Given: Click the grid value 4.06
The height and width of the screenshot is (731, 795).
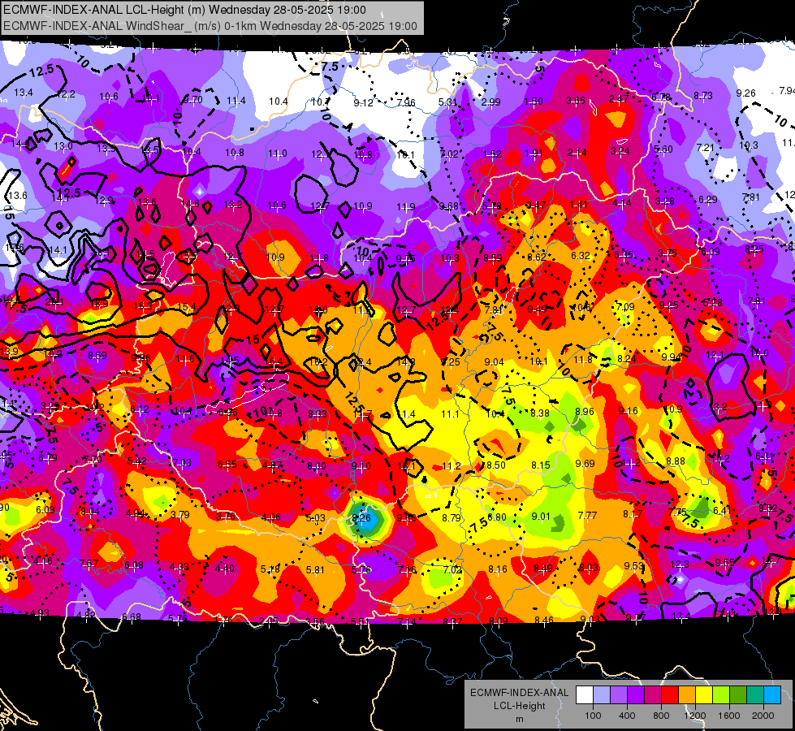Looking at the screenshot, I should 271,517.
